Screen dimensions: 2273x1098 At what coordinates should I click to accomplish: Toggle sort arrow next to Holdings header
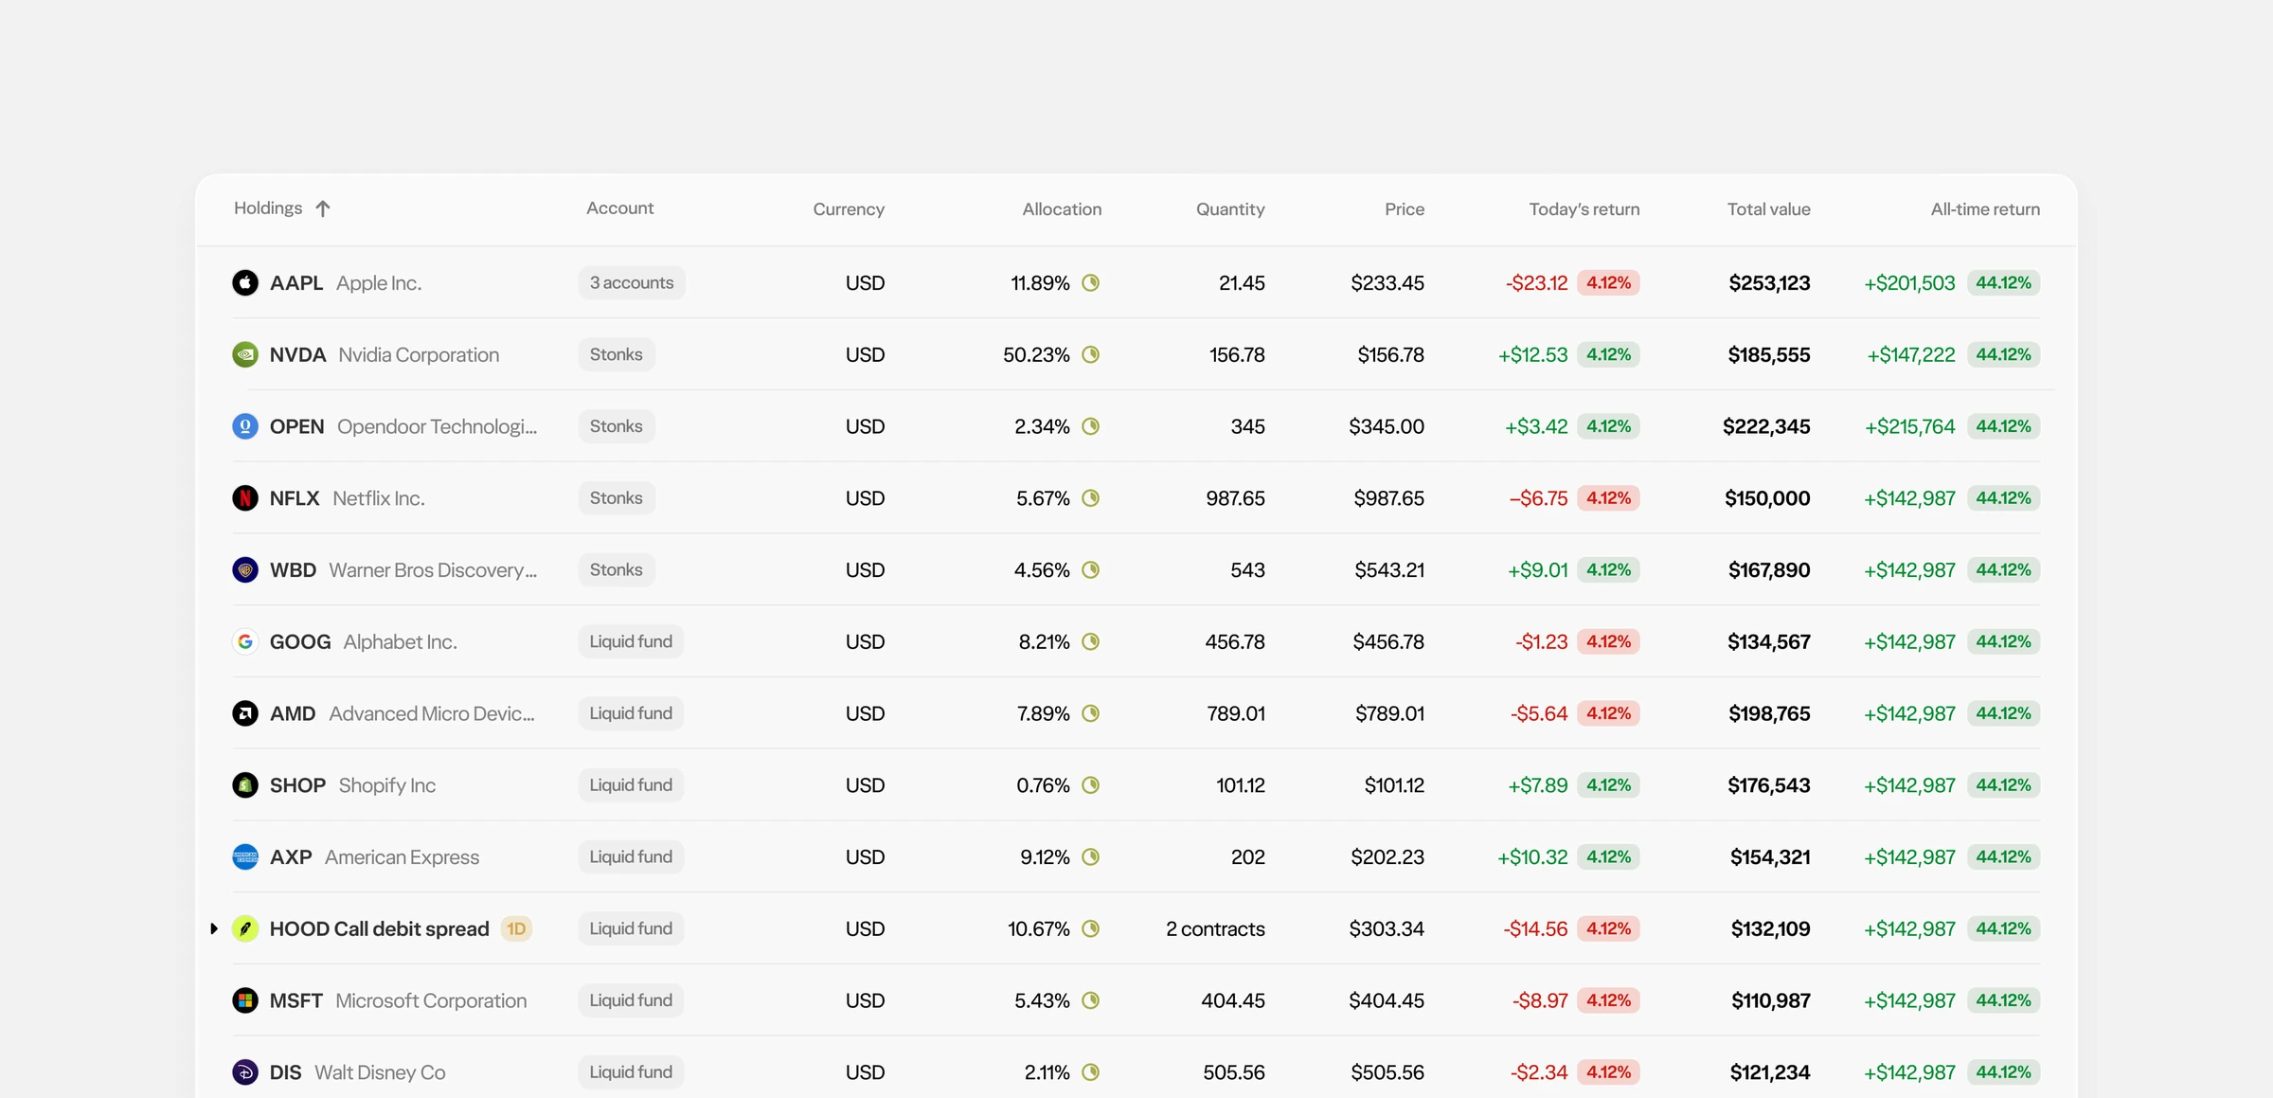pos(323,208)
